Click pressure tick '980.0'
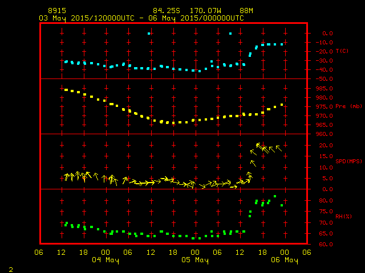The image size is (365, 273). [x=325, y=97]
